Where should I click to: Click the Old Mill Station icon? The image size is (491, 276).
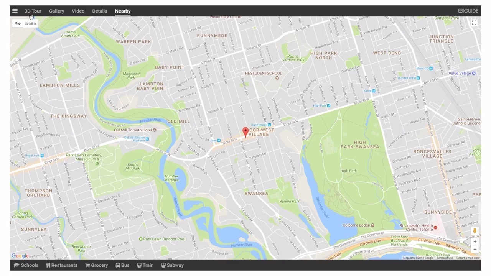coord(147,139)
